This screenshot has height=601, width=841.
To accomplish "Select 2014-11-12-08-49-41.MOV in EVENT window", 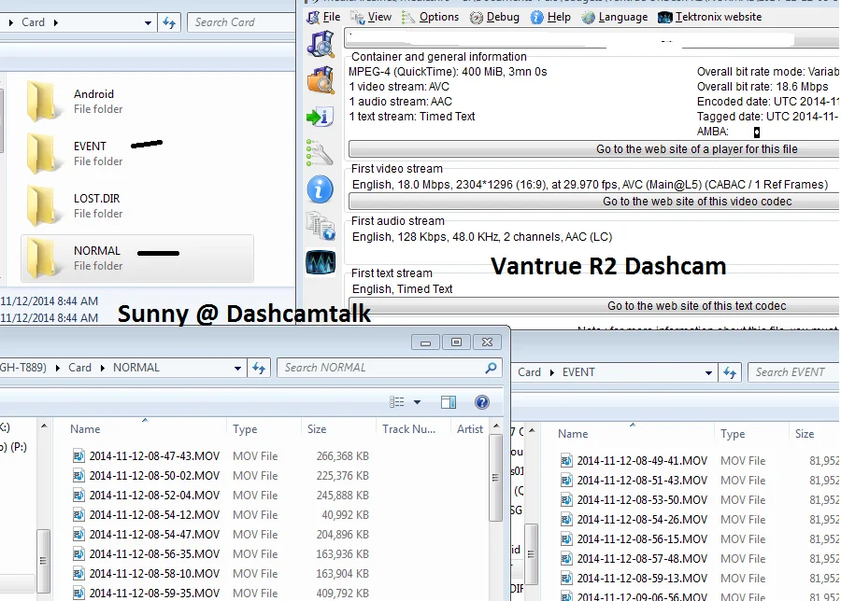I will coord(641,461).
